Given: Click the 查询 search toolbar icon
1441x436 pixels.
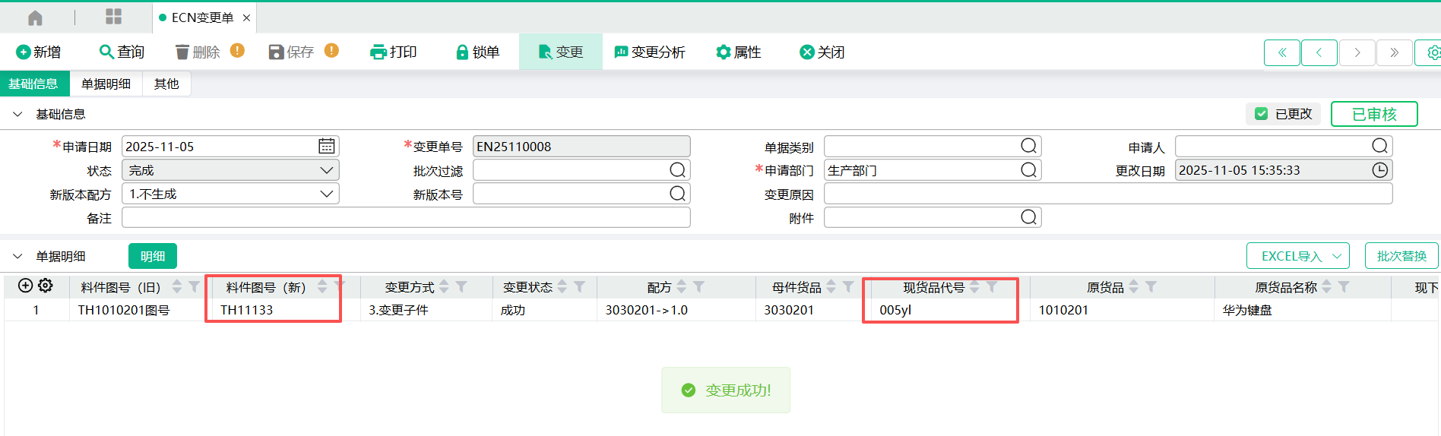Looking at the screenshot, I should (x=107, y=52).
